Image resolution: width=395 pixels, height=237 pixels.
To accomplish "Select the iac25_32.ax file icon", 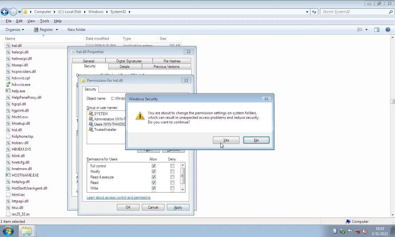I will tap(8, 214).
